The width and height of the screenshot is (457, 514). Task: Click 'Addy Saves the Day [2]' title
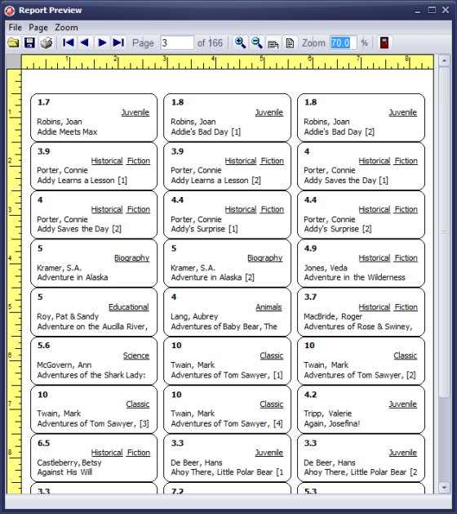(79, 229)
